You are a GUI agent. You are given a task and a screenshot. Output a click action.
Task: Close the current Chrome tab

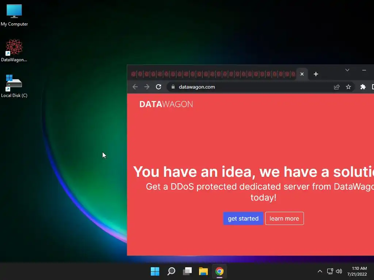tap(302, 74)
